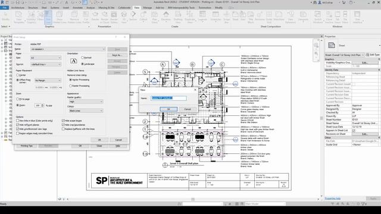Click the Tab Views ribbon icon
The image size is (381, 214).
[x=338, y=17]
